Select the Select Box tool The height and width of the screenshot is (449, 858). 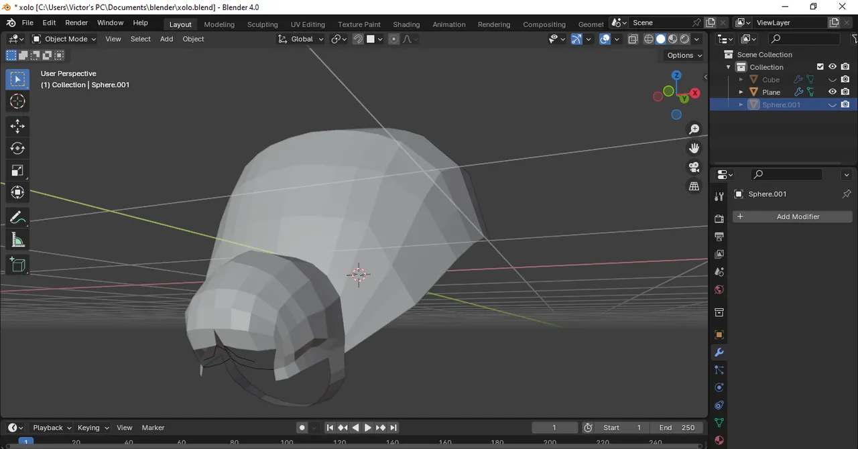(x=17, y=79)
